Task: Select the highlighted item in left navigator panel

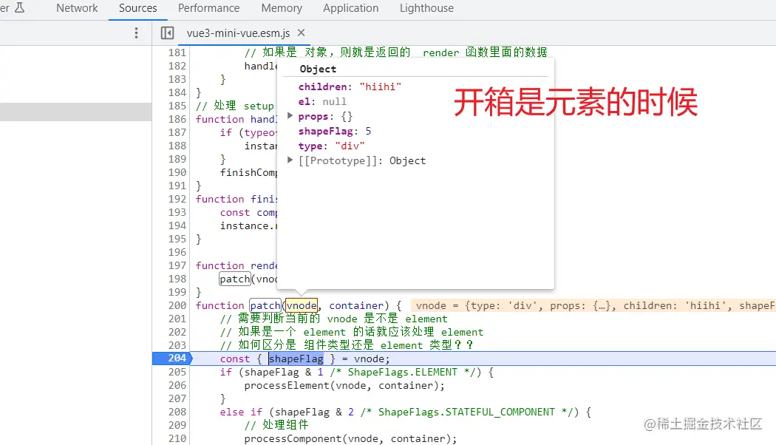Action: (75, 112)
